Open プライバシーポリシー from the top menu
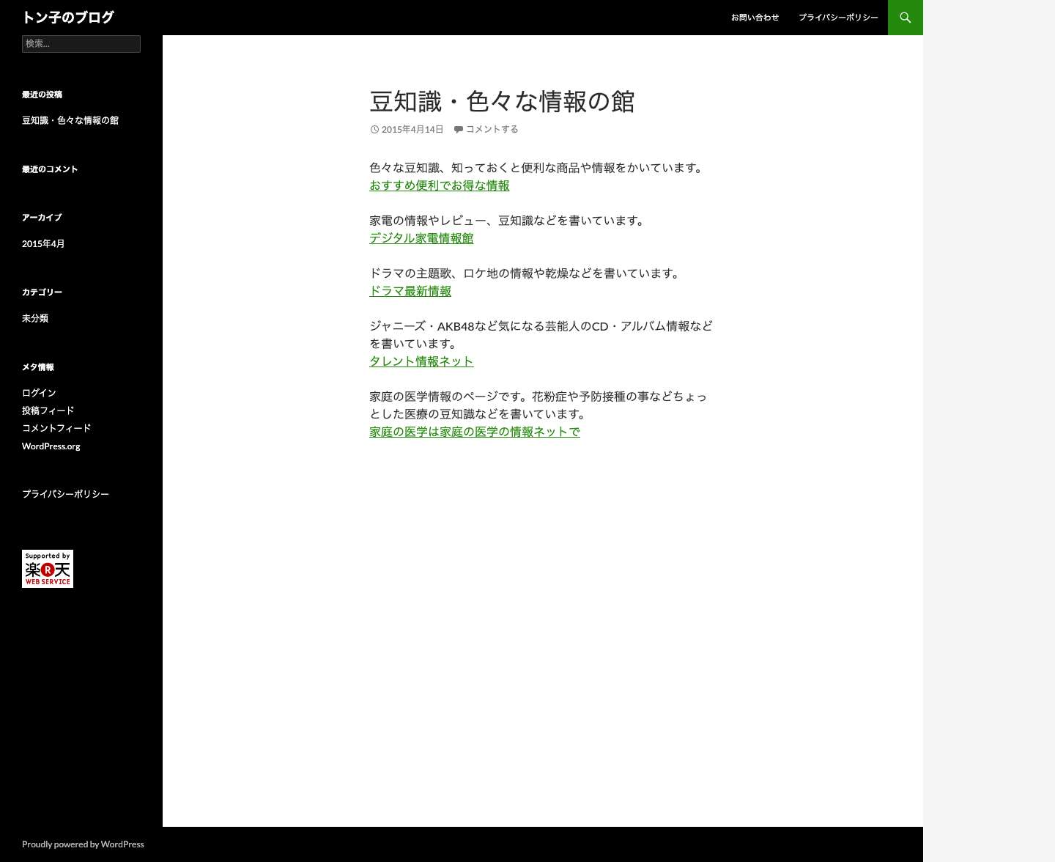Screen dimensions: 1055x862 click(x=838, y=17)
